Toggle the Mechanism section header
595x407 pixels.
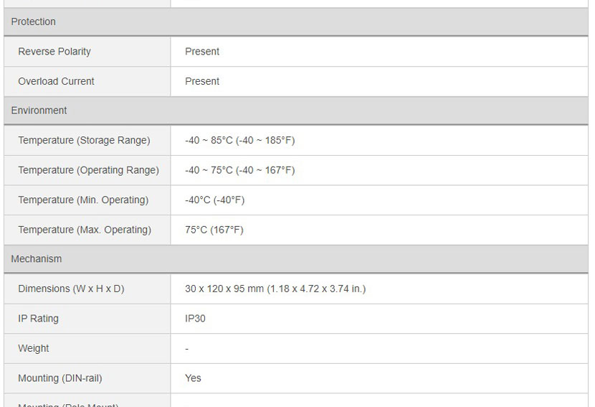[x=296, y=259]
